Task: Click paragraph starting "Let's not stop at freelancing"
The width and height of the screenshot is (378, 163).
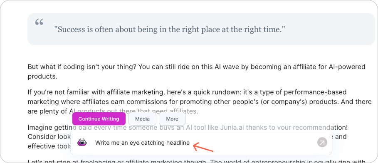Action: [x=197, y=161]
